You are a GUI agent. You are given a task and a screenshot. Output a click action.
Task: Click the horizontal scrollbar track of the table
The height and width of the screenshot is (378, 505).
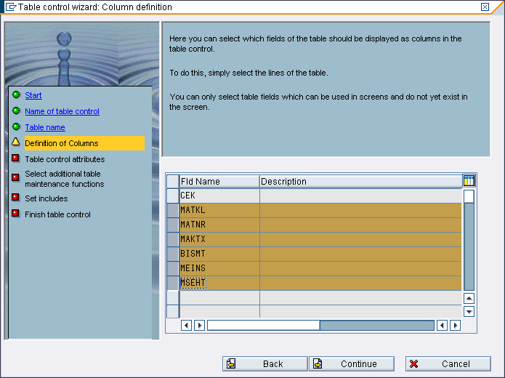pyautogui.click(x=376, y=326)
